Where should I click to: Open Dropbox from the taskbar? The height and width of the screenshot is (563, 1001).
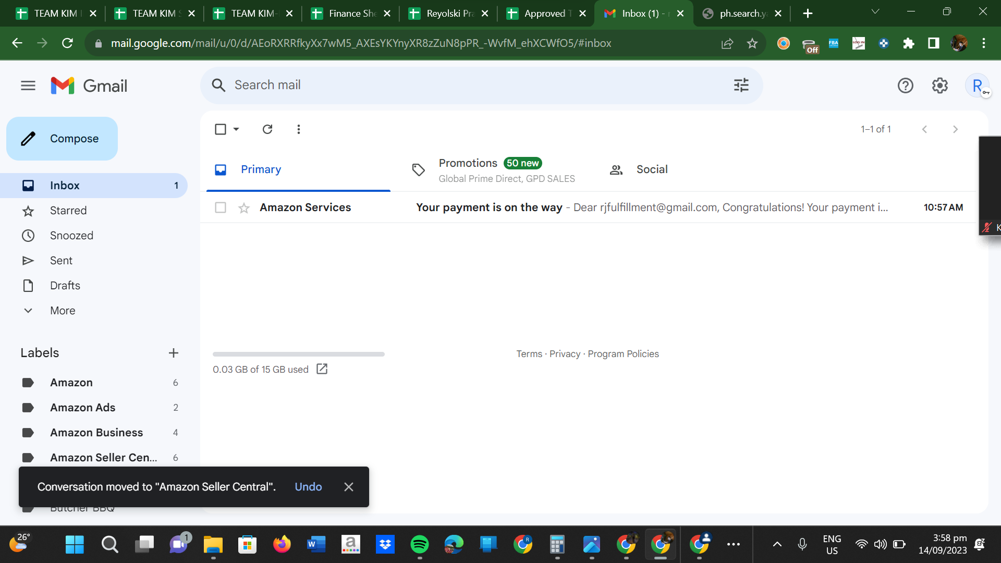(385, 545)
